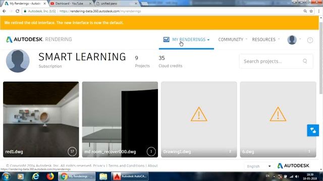This screenshot has width=323, height=181.
Task: Close the Dashboard - YouTube tab
Action: (x=90, y=4)
